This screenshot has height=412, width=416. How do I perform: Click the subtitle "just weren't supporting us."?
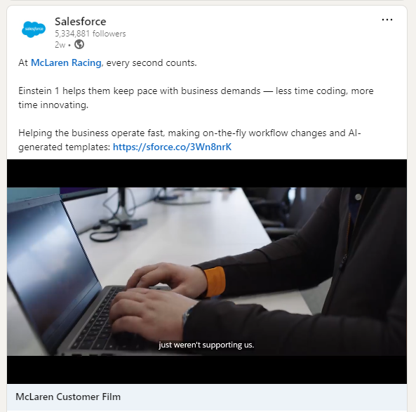[206, 345]
